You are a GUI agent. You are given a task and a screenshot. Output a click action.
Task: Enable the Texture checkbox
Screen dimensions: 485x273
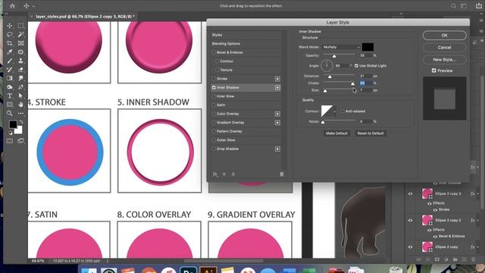tap(217, 70)
